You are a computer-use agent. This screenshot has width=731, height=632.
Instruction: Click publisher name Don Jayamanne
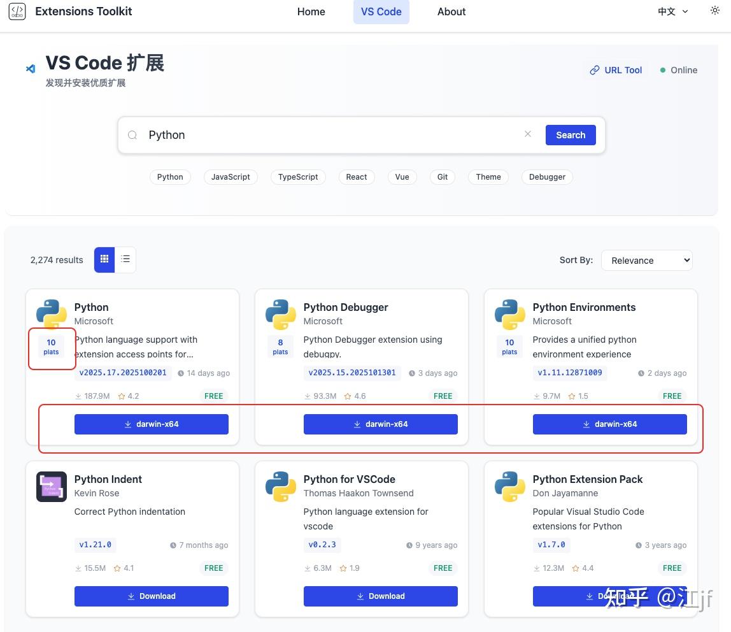click(565, 493)
